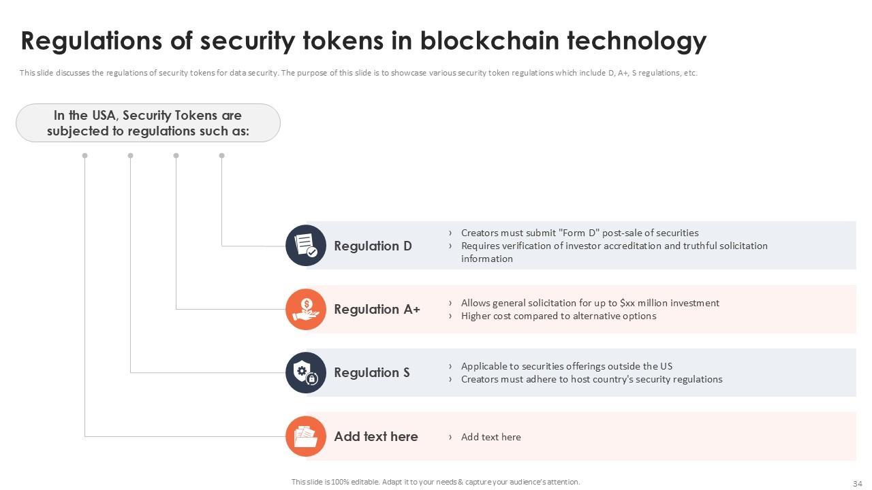Viewport: 872px width, 490px height.
Task: Click the 'Higher cost compared' bullet text
Action: (x=558, y=316)
